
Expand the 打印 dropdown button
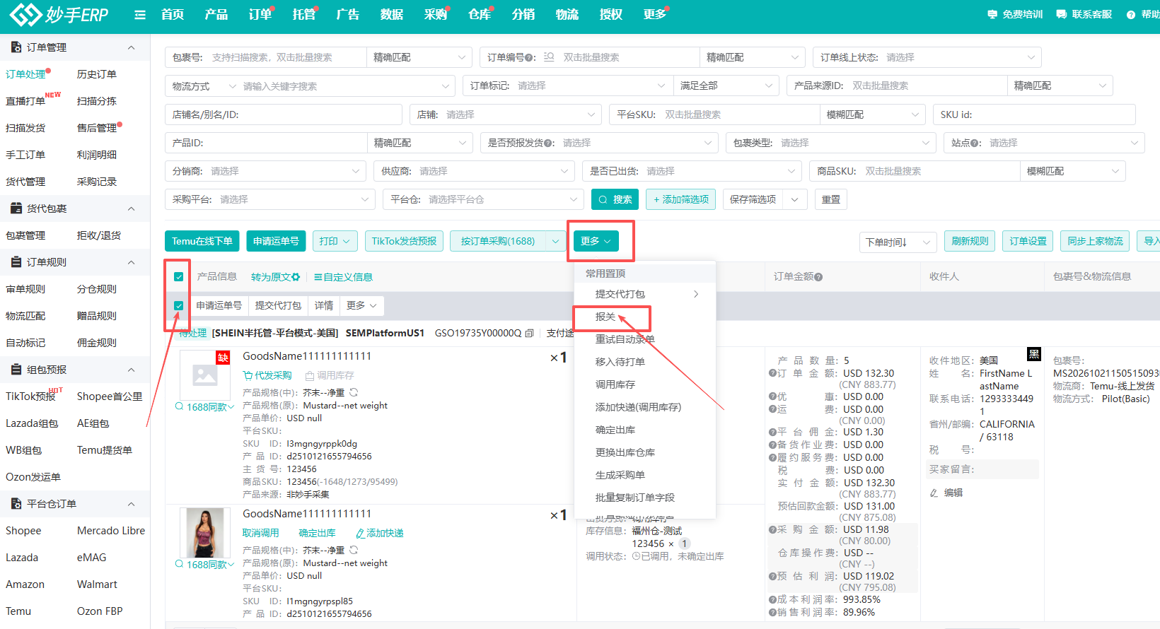335,241
